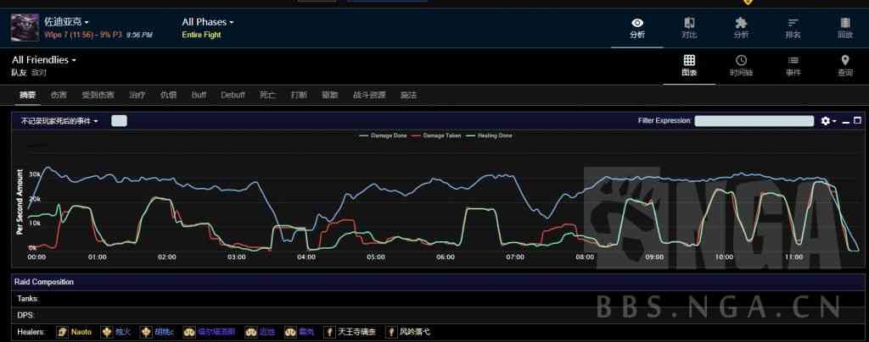Screen dimensions: 869x342
Task: Switch to the 治疗 healing tab
Action: [x=137, y=95]
